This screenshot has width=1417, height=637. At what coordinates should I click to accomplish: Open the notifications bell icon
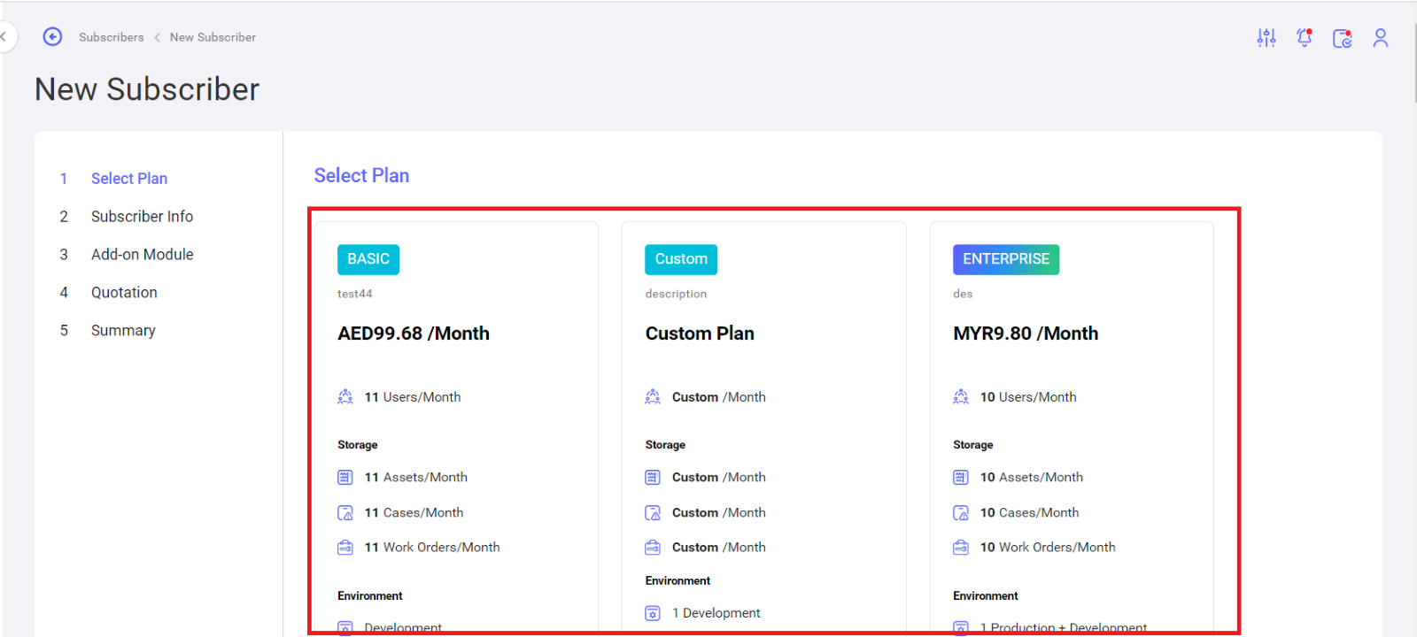click(x=1305, y=37)
